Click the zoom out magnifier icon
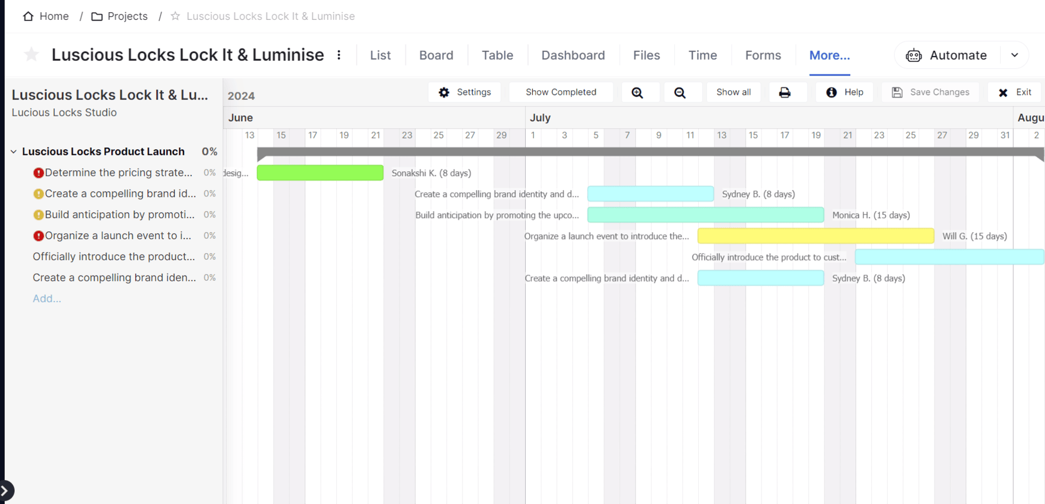This screenshot has width=1045, height=504. point(680,92)
